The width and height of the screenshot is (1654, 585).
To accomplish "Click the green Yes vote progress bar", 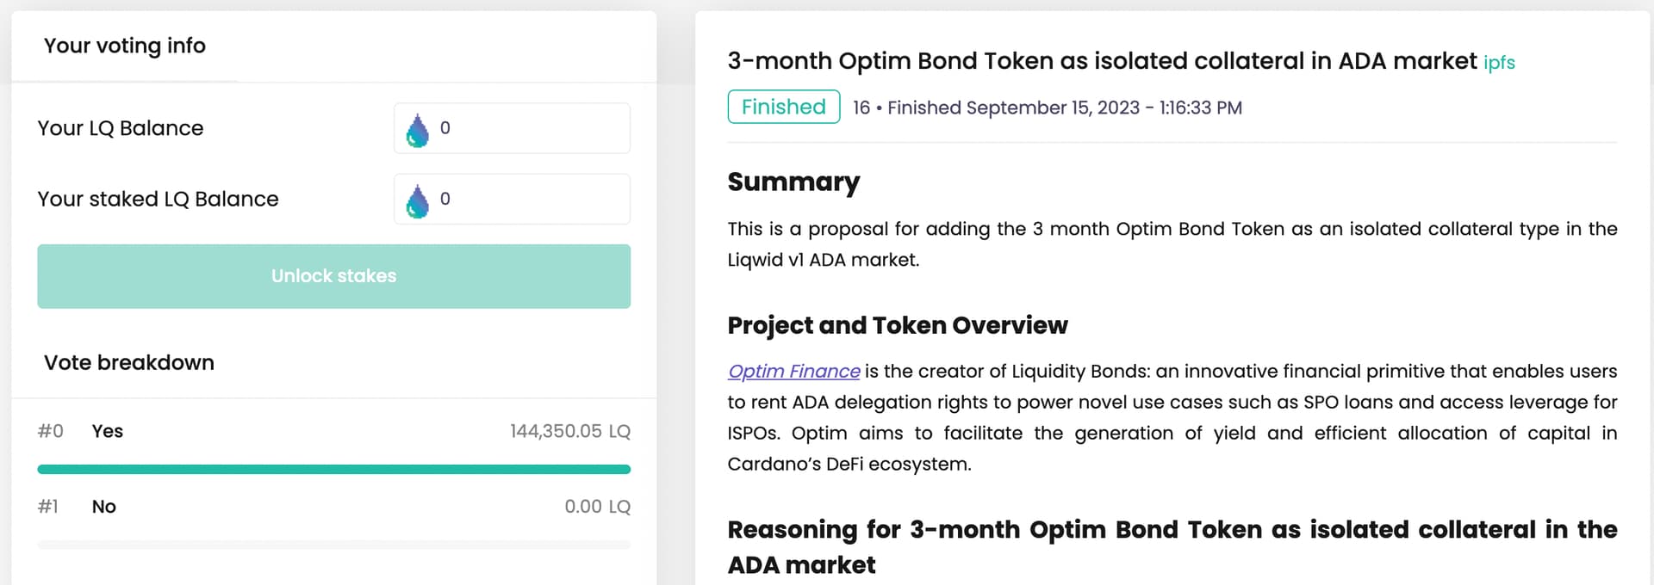I will pos(333,469).
